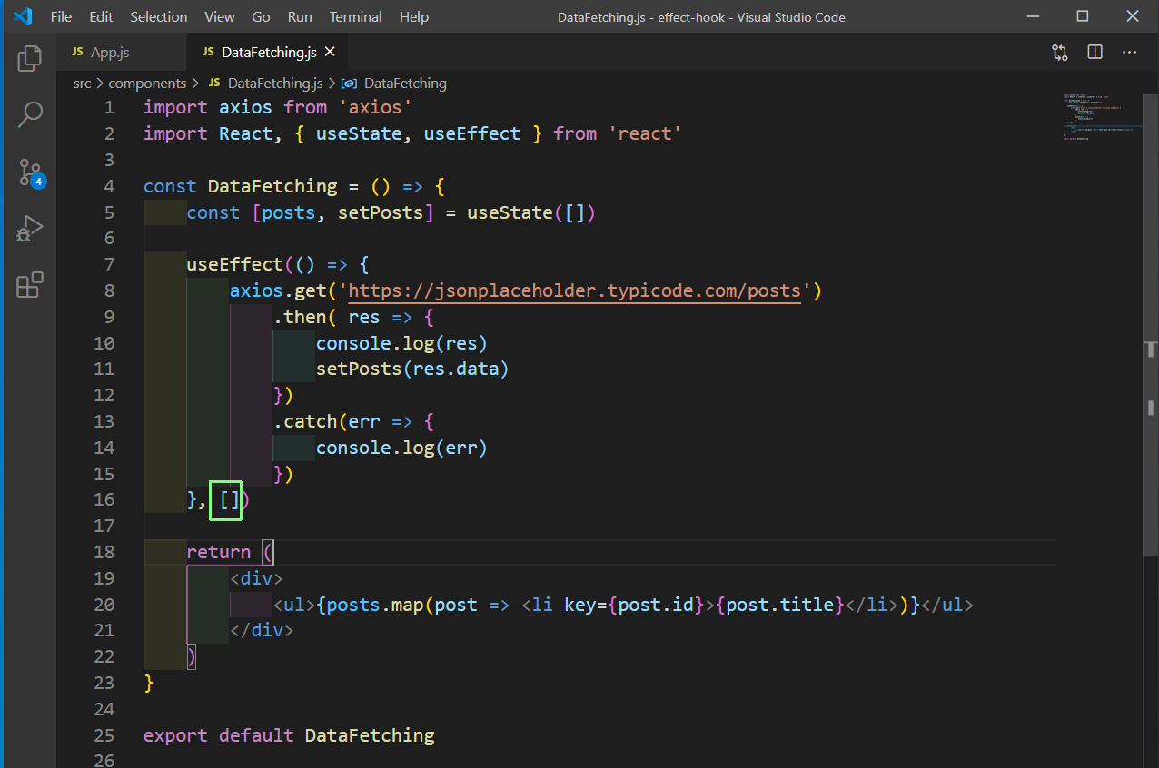Click setPosts in the useState line
Screen dimensions: 1159x768
pyautogui.click(x=380, y=212)
